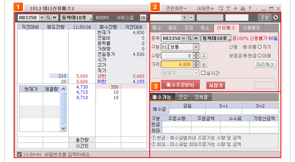Click the account password field left of 조회
Viewport: 295px width, 162px height.
[x=237, y=18]
